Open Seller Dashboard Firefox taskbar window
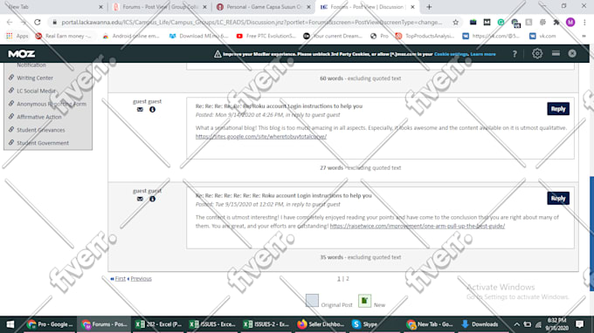The image size is (594, 333). [x=321, y=324]
